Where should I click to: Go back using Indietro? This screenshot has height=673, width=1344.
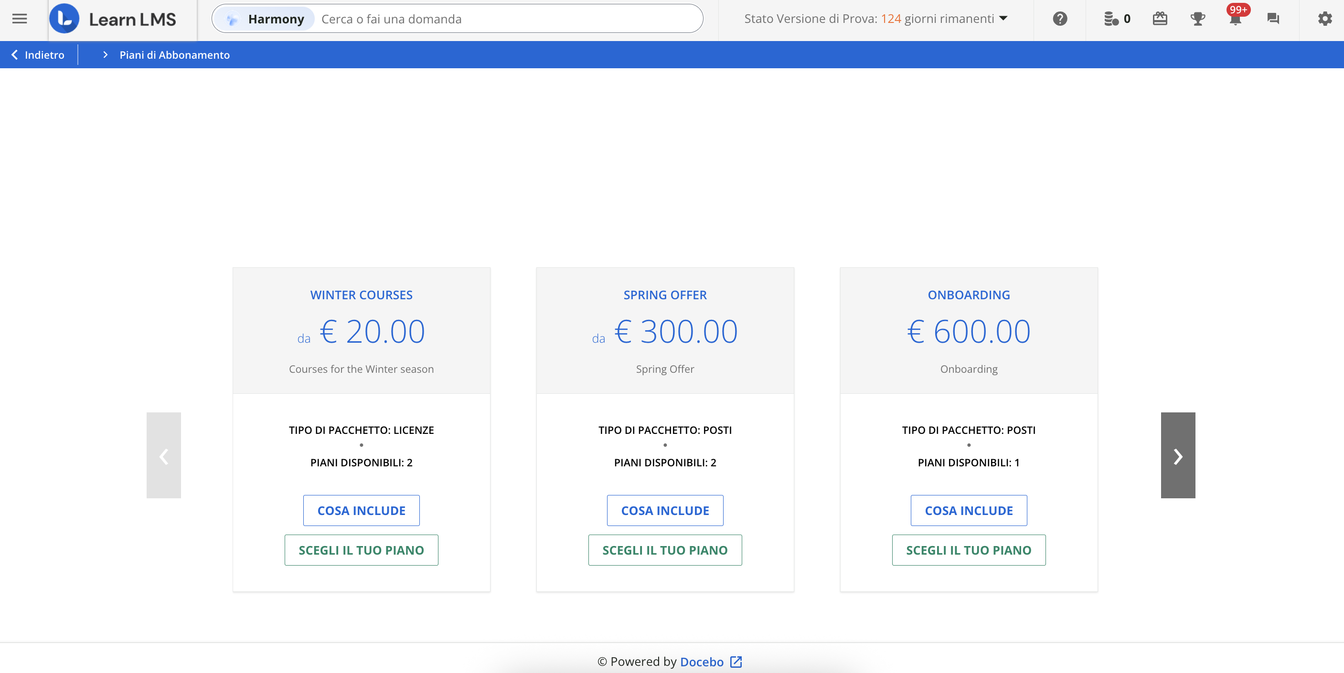[38, 55]
